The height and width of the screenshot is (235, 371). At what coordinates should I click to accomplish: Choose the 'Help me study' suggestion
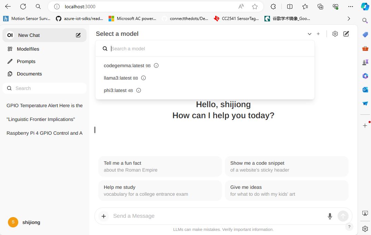pos(160,191)
